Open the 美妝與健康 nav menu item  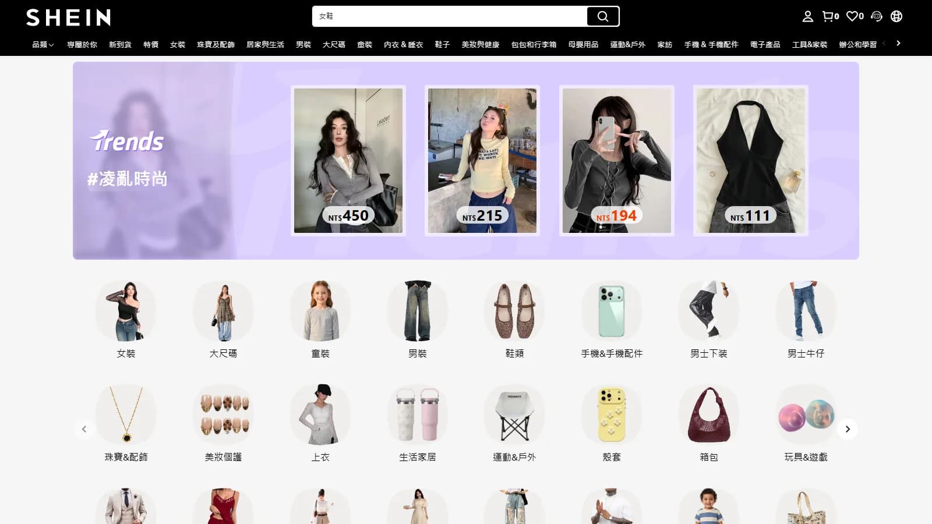click(x=481, y=44)
